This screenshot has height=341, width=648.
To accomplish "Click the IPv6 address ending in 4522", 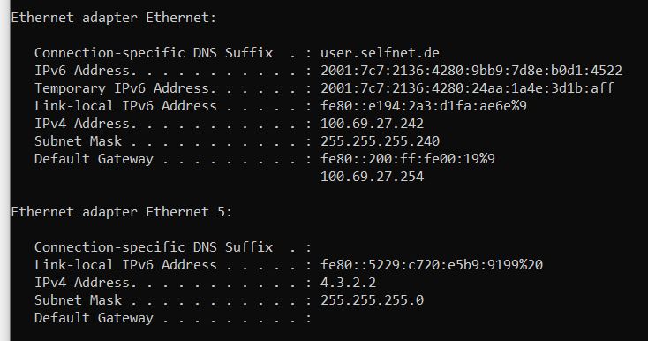I will [x=471, y=71].
